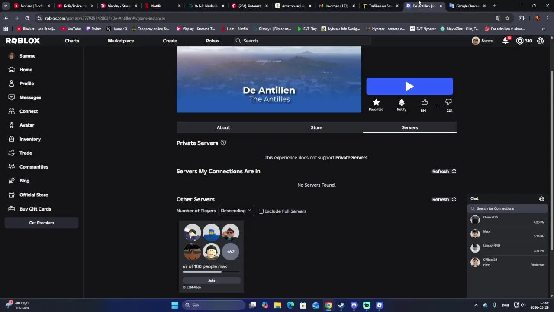Click the +62 players bubble

tap(231, 252)
